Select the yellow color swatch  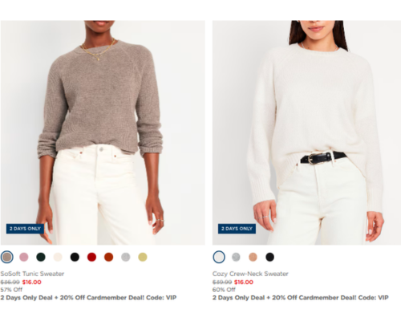point(143,257)
